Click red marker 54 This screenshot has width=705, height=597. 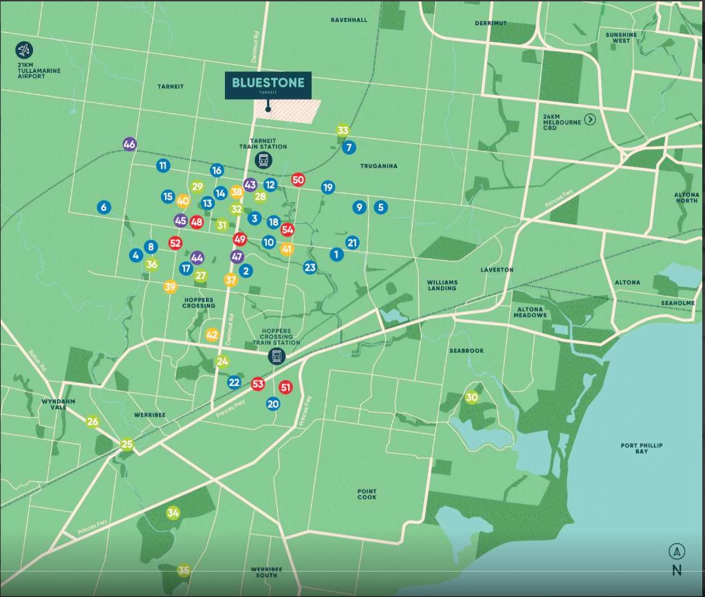click(288, 230)
